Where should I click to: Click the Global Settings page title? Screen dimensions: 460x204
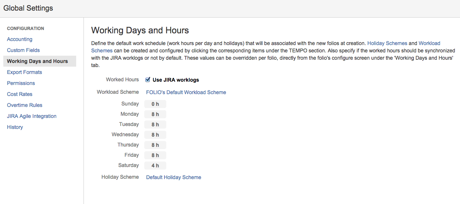point(28,8)
